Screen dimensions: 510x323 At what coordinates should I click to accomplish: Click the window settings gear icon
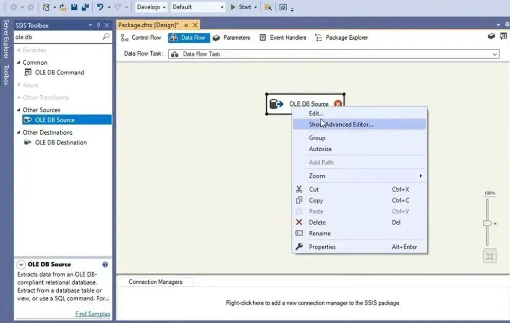click(x=507, y=25)
